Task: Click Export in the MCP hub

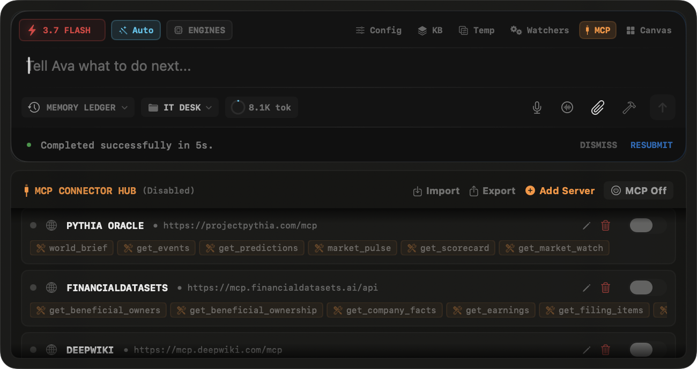Action: pos(492,191)
